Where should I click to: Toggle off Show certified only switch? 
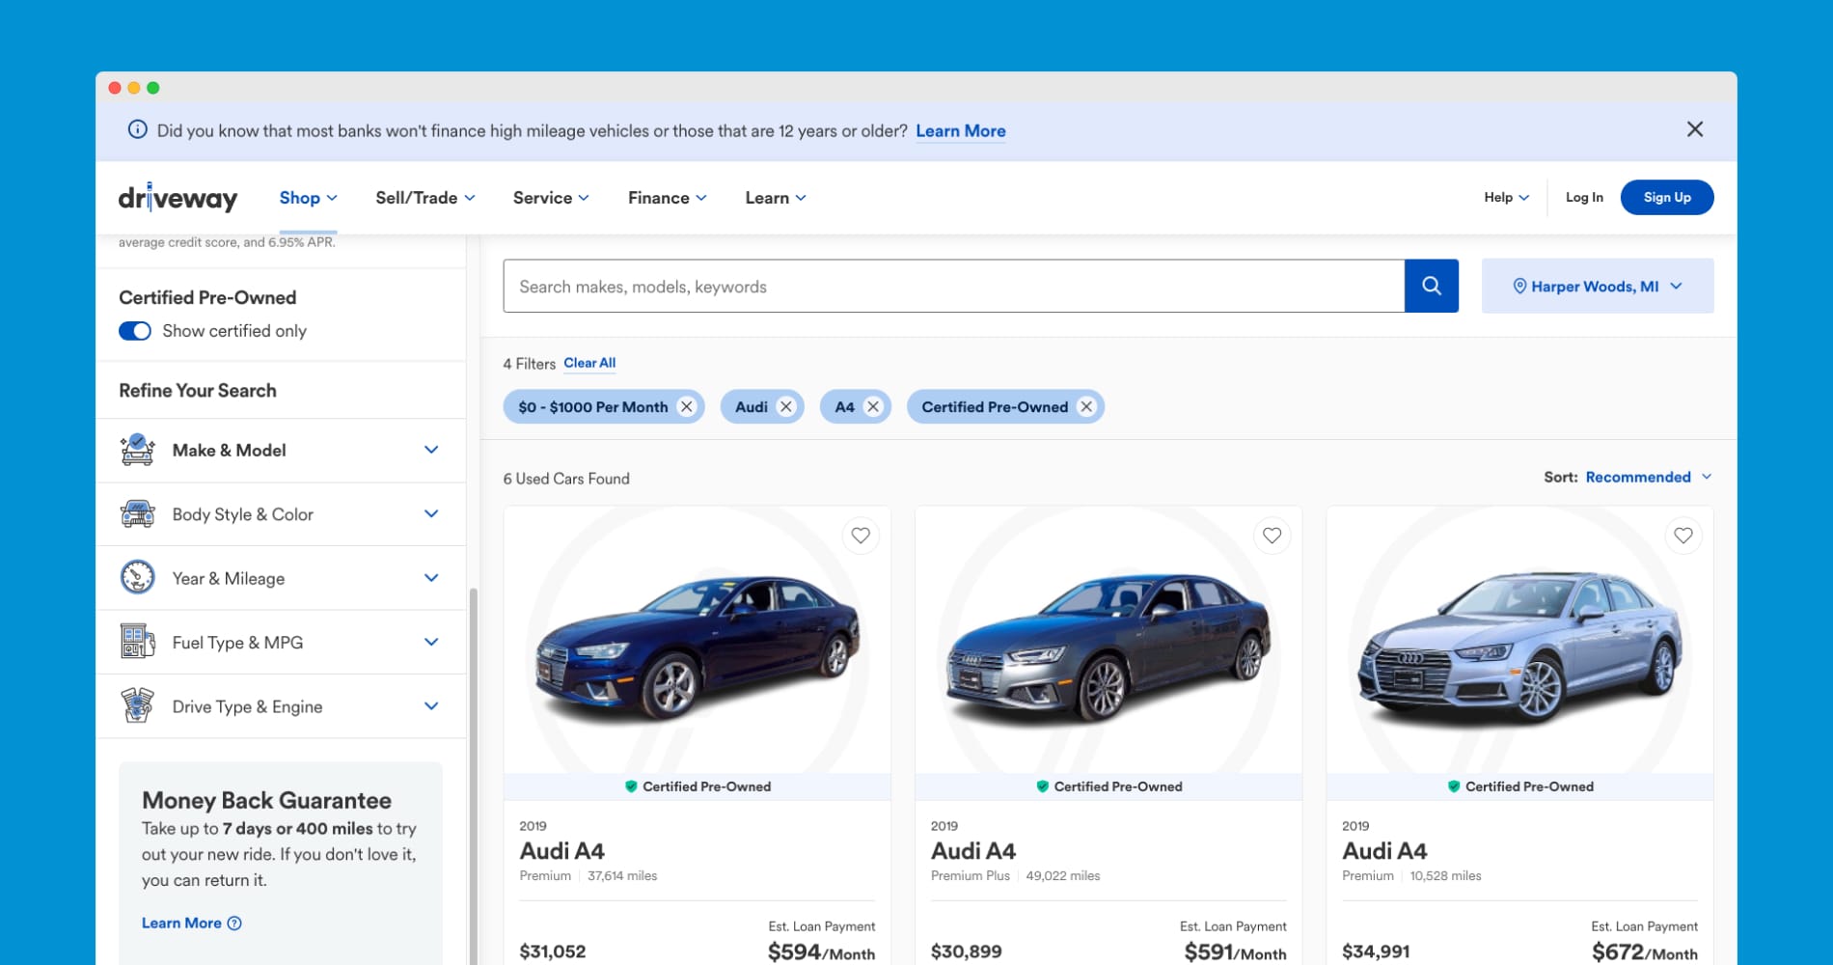click(x=135, y=331)
